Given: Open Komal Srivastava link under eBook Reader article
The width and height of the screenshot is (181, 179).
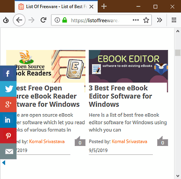Looking at the screenshot, I should pos(47,142).
